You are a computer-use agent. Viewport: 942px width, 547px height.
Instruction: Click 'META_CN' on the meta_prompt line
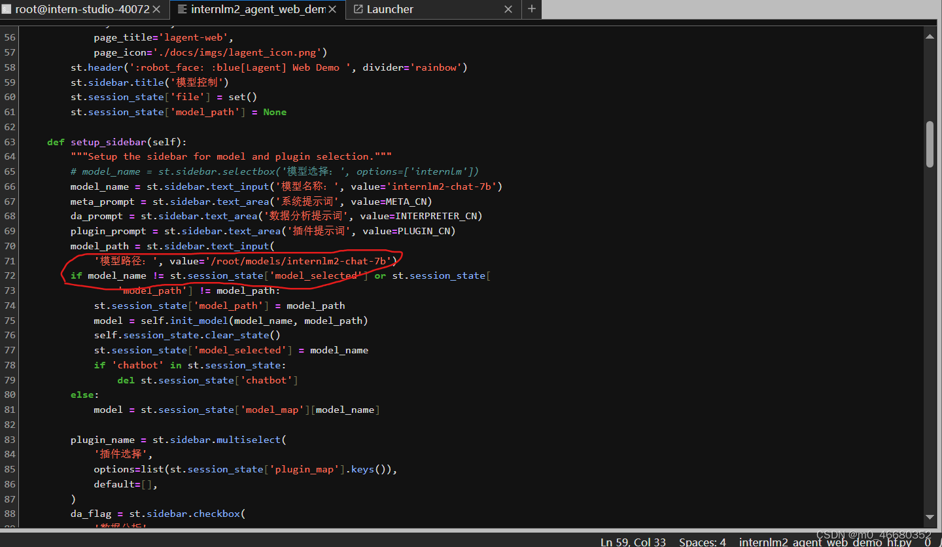pyautogui.click(x=406, y=202)
